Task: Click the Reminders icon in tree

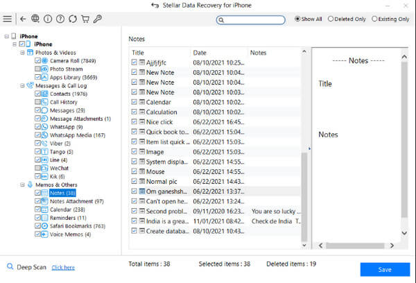Action: tap(44, 218)
